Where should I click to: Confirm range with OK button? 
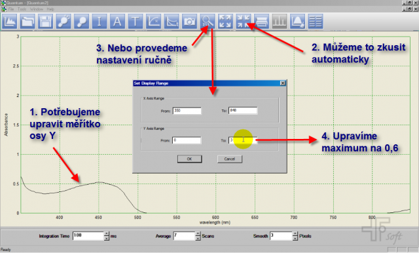(x=189, y=159)
